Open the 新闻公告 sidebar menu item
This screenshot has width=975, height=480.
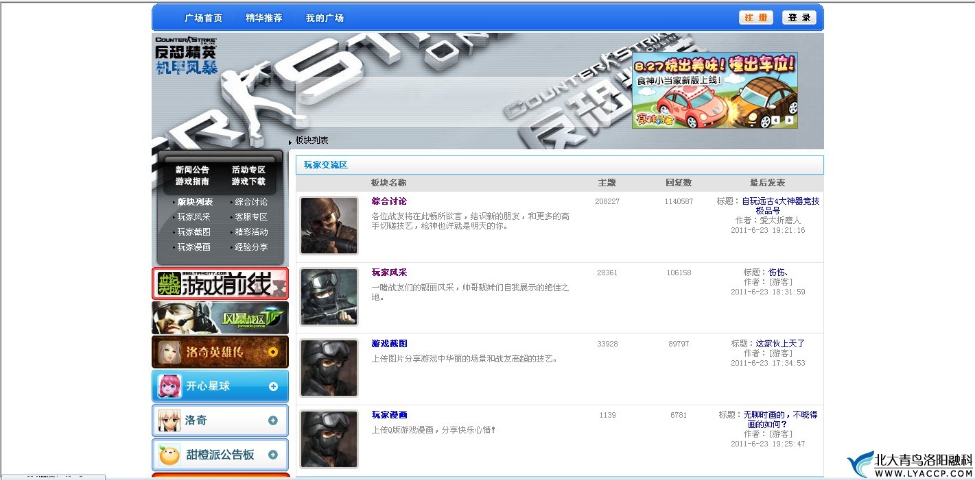[192, 170]
